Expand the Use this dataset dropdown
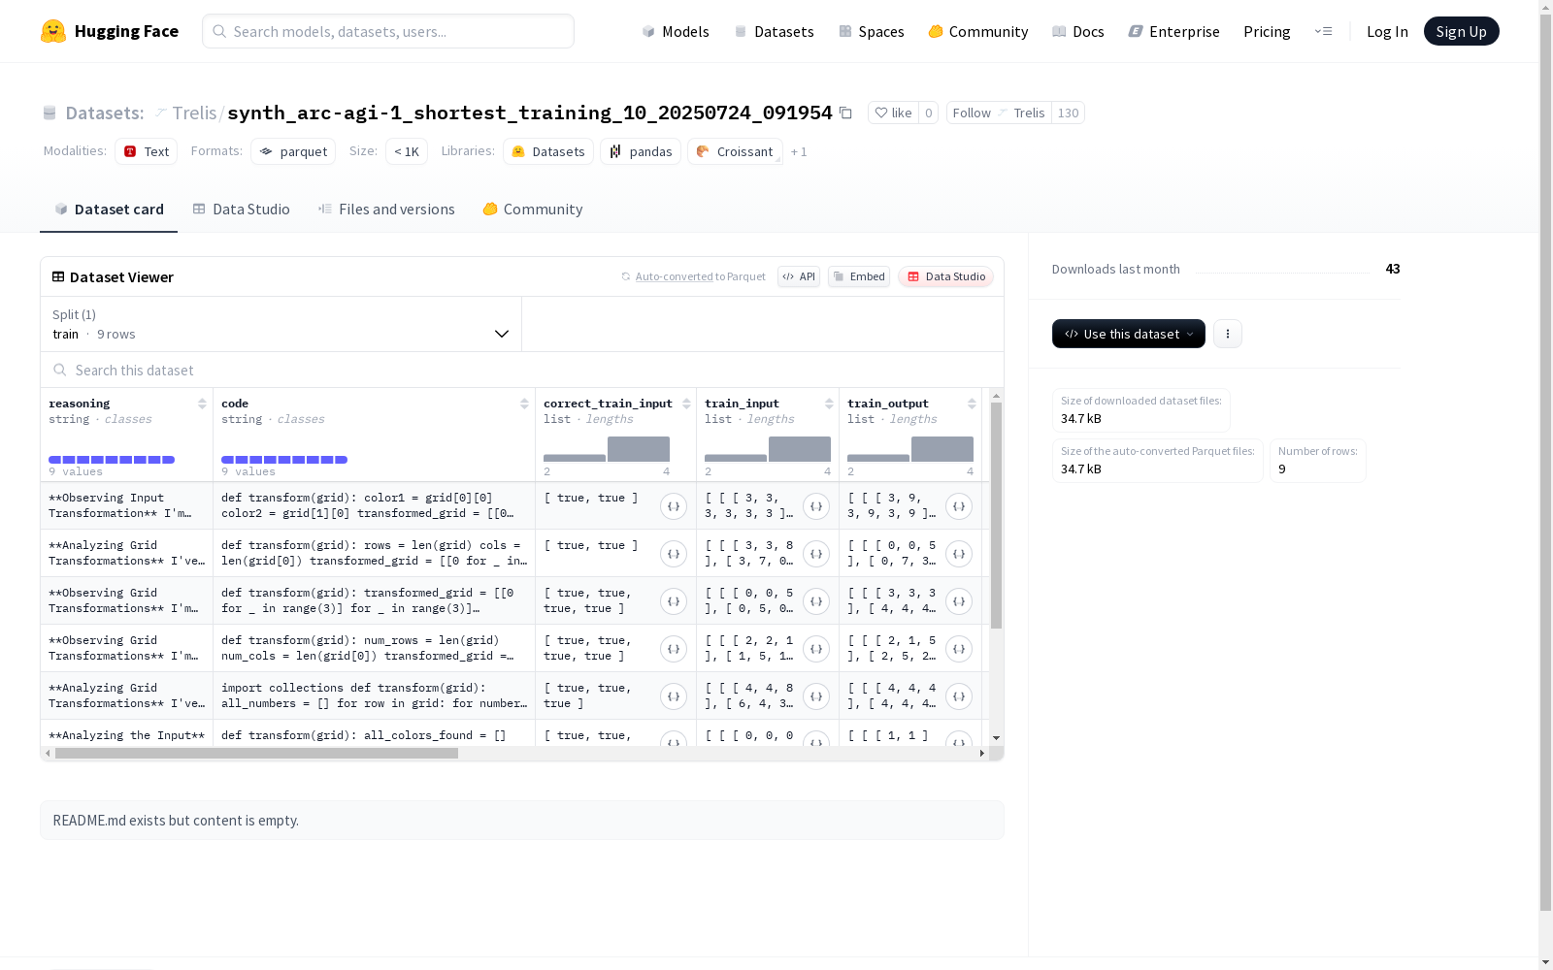 tap(1129, 334)
